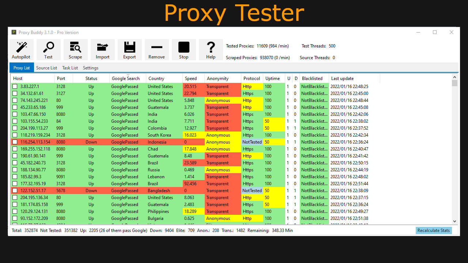The image size is (468, 263).
Task: Import proxies using the Import icon
Action: click(102, 49)
